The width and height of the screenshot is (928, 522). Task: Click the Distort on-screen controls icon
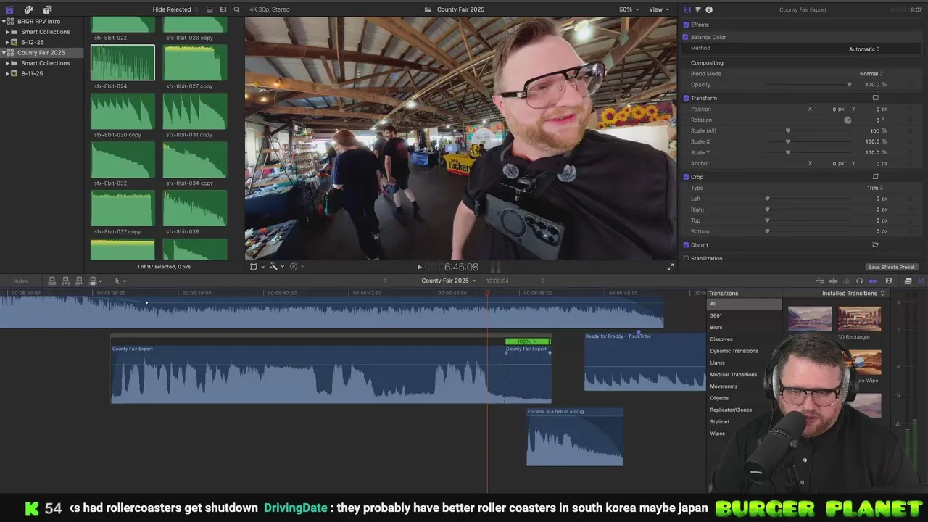pyautogui.click(x=875, y=245)
